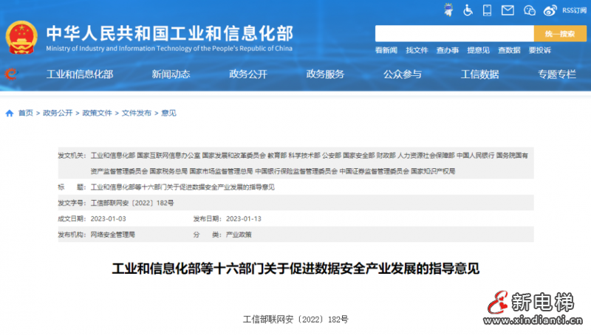Go to 首页 in breadcrumb
Image resolution: width=591 pixels, height=335 pixels.
click(x=26, y=113)
